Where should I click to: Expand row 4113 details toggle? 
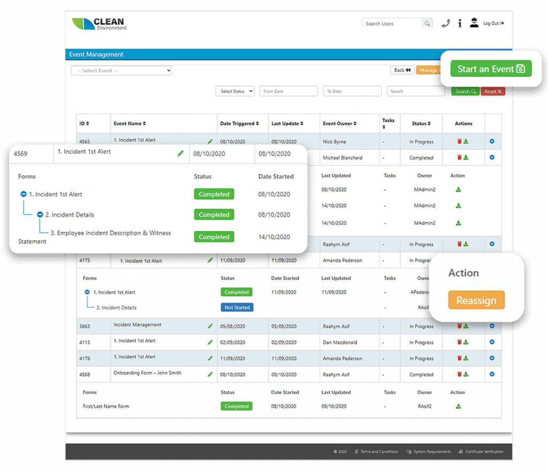pyautogui.click(x=492, y=342)
